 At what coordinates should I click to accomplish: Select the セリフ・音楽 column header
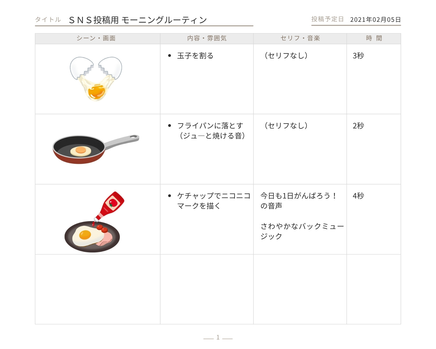click(x=300, y=38)
